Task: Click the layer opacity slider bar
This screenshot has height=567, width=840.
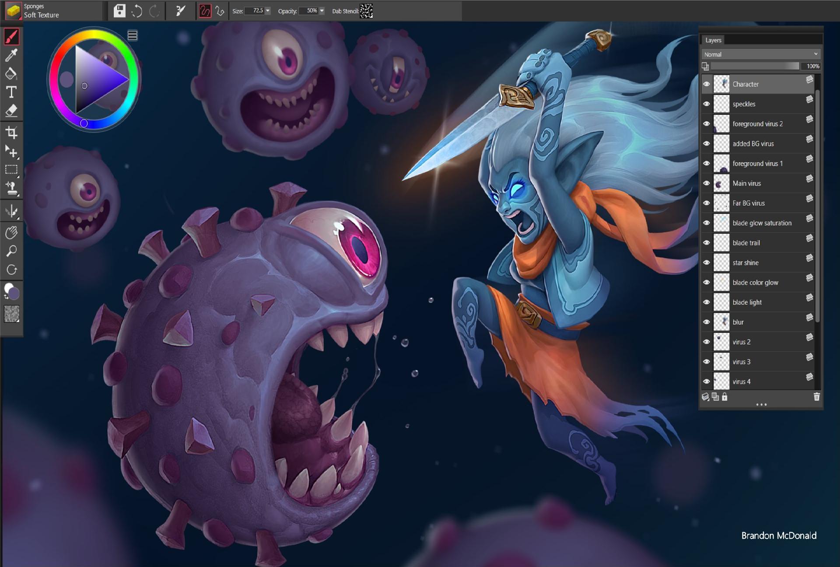Action: tap(755, 66)
